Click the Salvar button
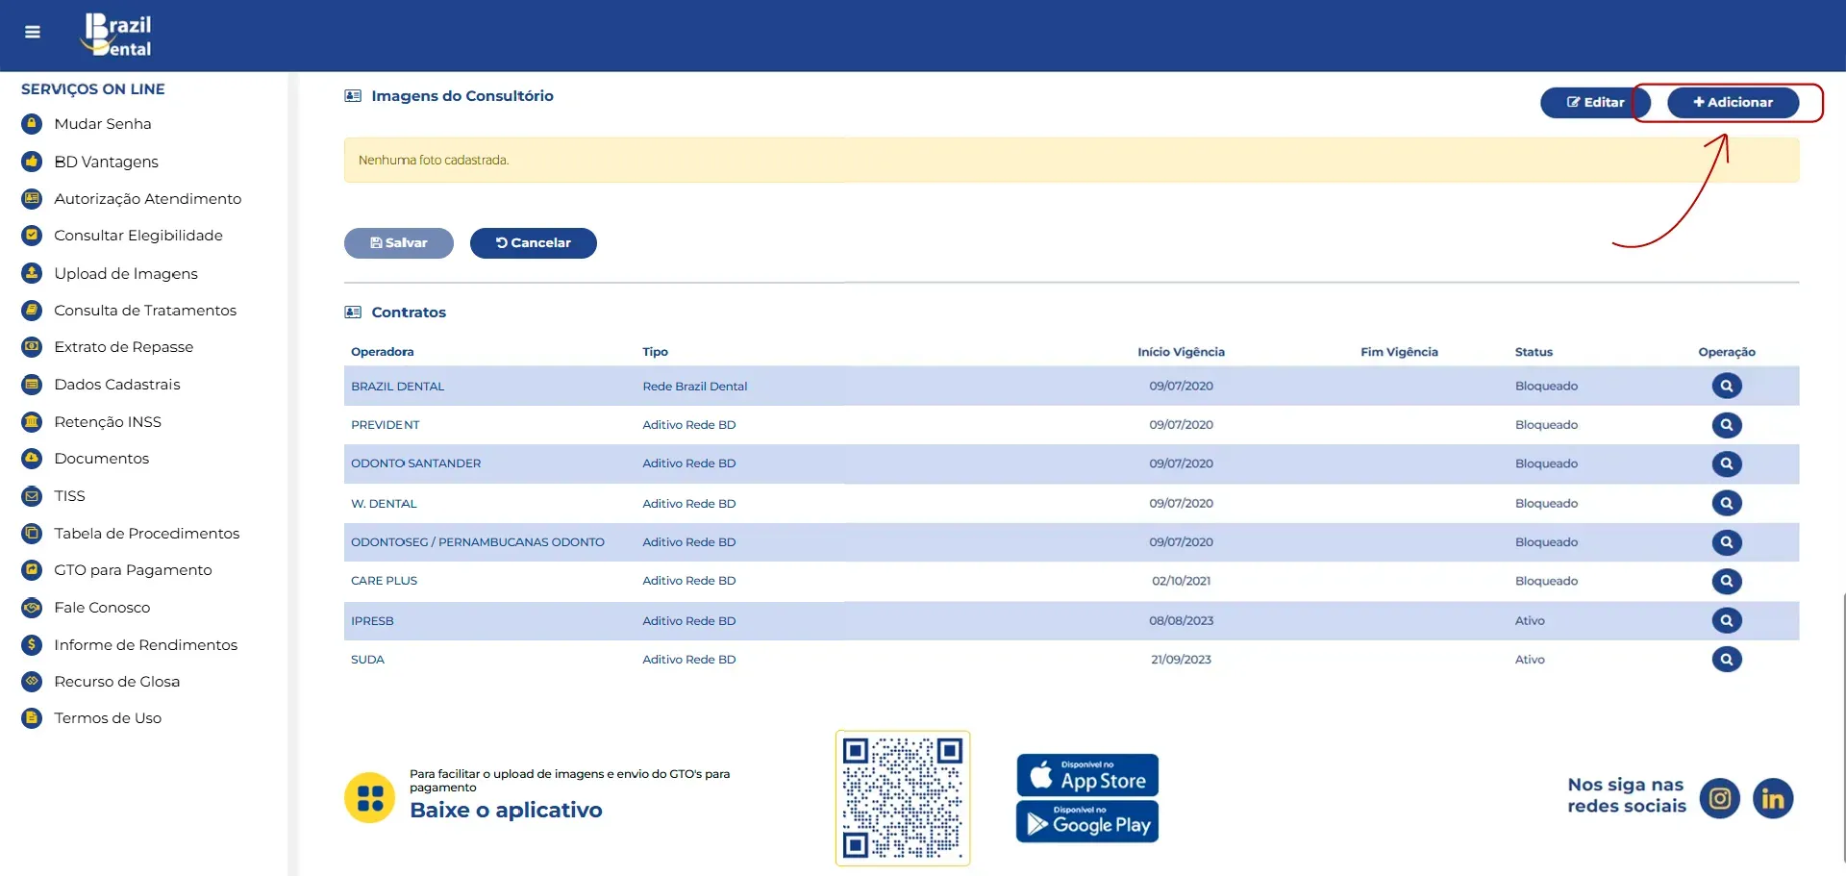Screen dimensions: 1846x876 pyautogui.click(x=399, y=243)
